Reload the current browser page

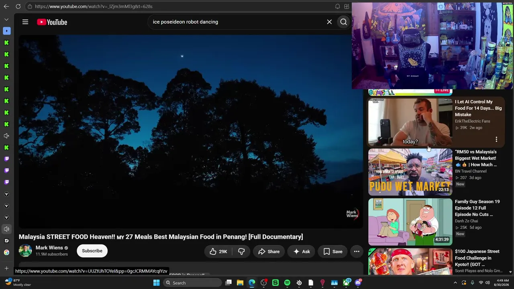(18, 6)
